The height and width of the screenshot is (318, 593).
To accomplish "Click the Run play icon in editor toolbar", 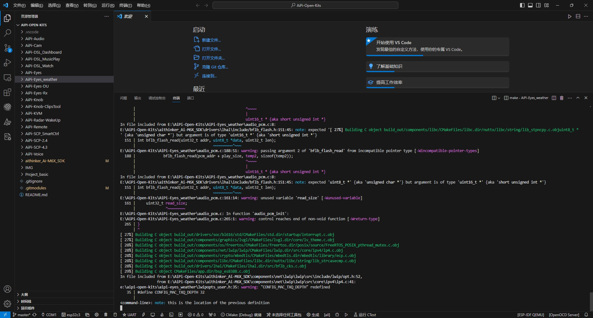I will [570, 16].
